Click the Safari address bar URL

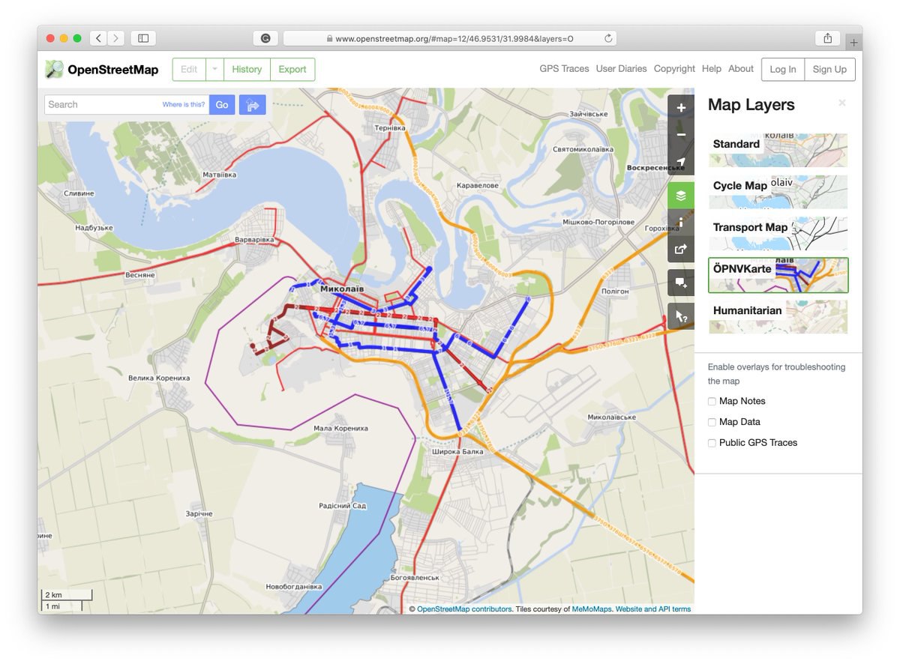(454, 38)
